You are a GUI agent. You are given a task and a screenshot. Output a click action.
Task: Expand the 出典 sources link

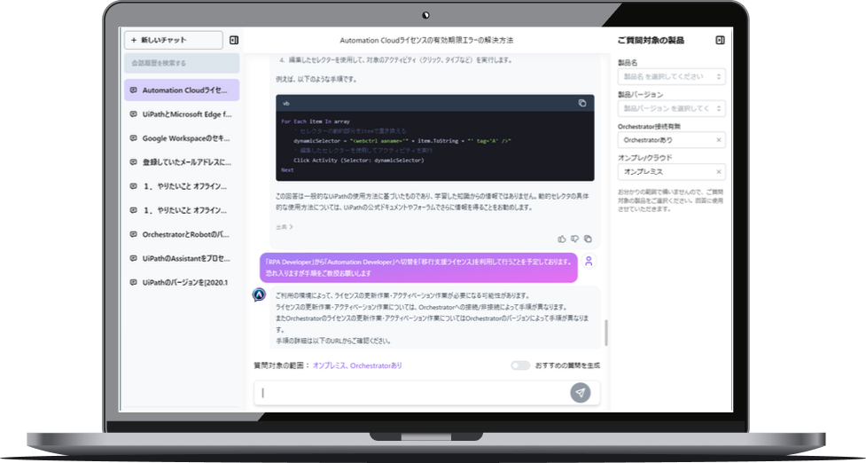click(x=285, y=227)
